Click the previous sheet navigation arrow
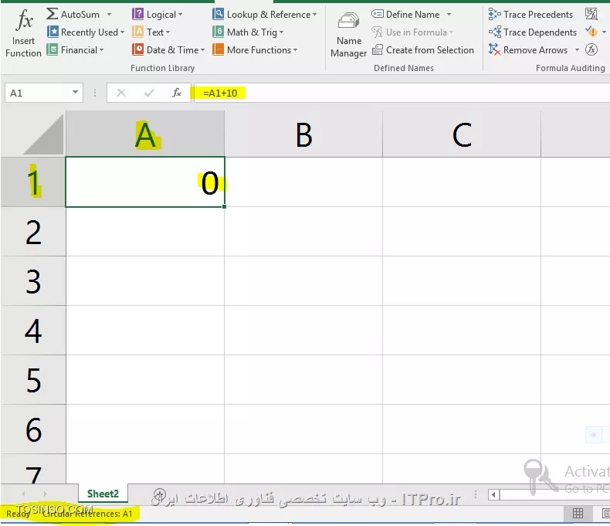Screen dimensions: 610x526 [23, 494]
